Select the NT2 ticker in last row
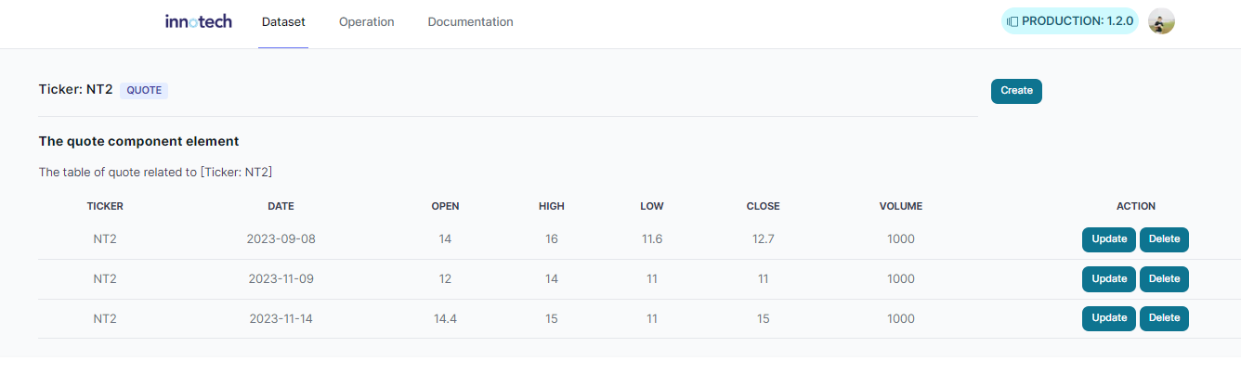1241x386 pixels. (x=105, y=319)
